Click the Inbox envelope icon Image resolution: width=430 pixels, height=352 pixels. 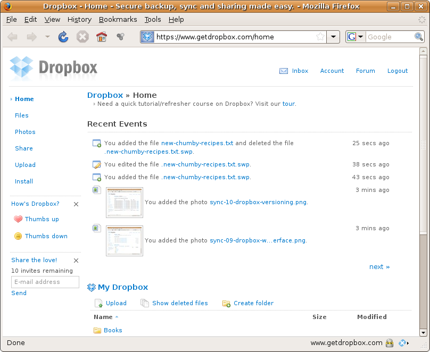[x=284, y=71]
